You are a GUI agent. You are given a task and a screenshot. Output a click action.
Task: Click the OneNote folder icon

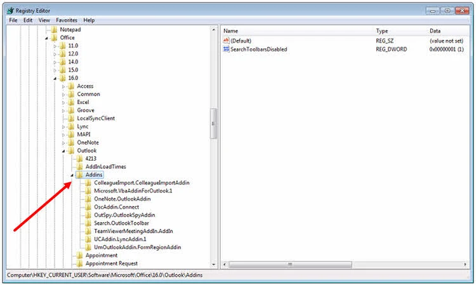click(71, 143)
